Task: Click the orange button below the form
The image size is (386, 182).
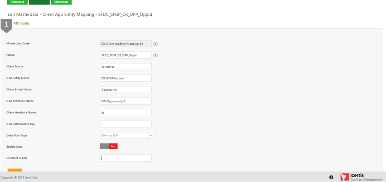Action: point(14,170)
